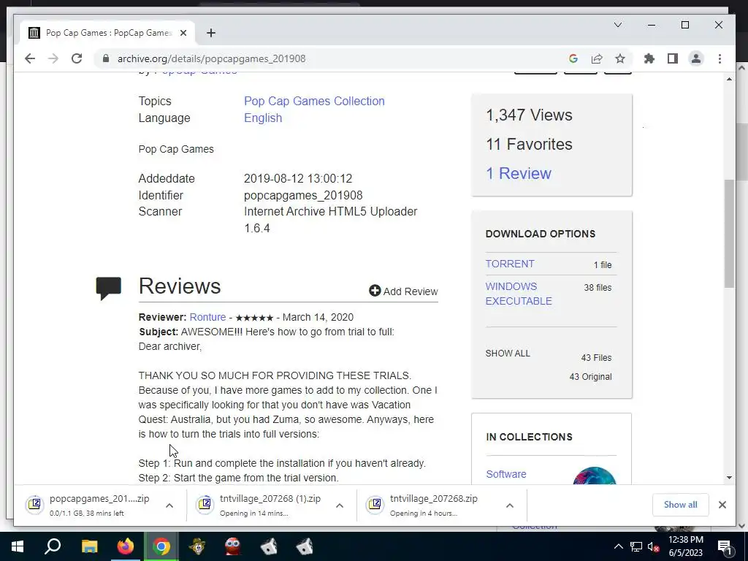Expand options for tntvillage_207268.zip download
This screenshot has height=561, width=748.
pyautogui.click(x=509, y=505)
